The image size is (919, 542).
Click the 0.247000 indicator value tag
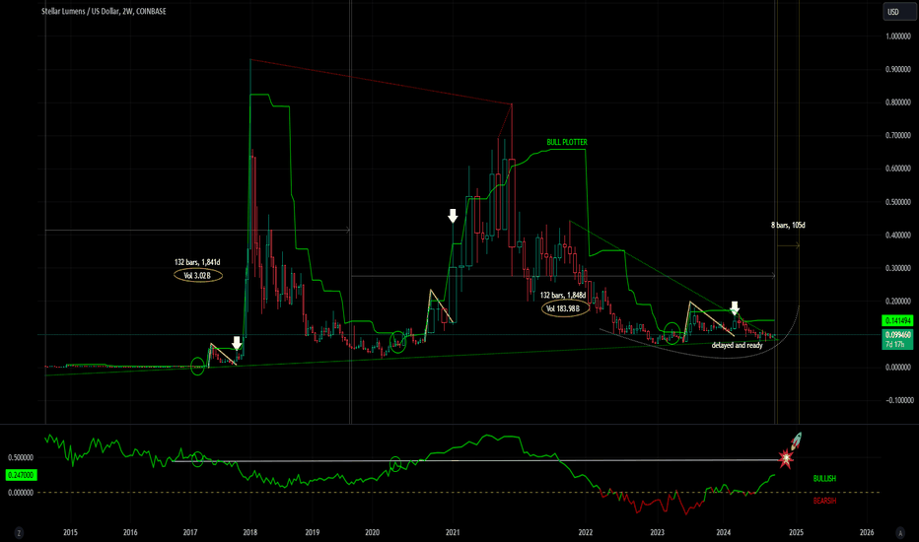pyautogui.click(x=21, y=475)
